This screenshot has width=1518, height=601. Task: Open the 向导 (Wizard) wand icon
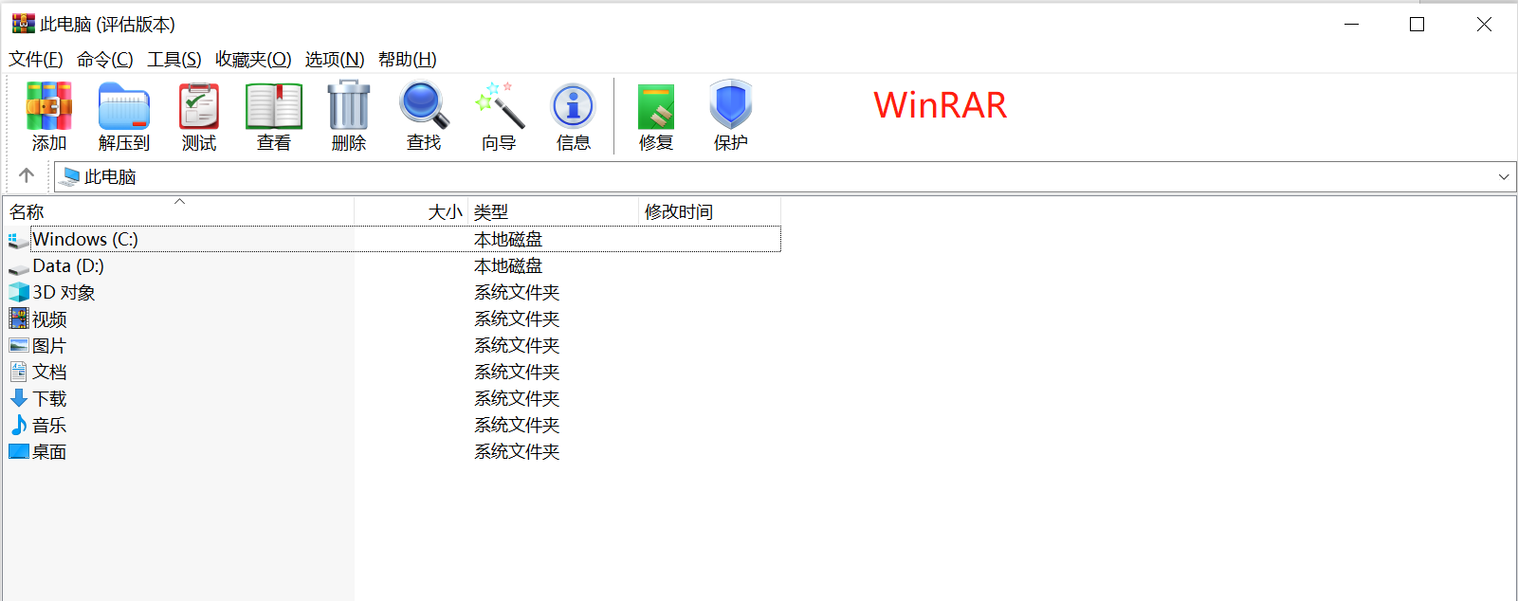(499, 105)
